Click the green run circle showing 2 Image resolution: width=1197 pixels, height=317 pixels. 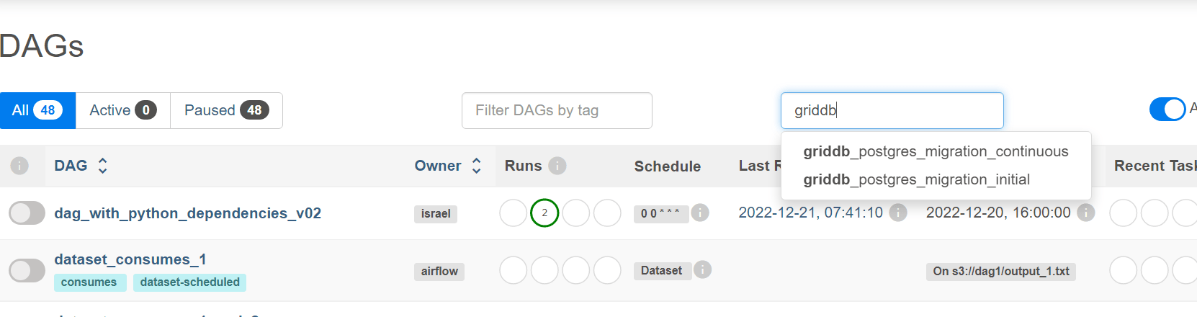544,213
